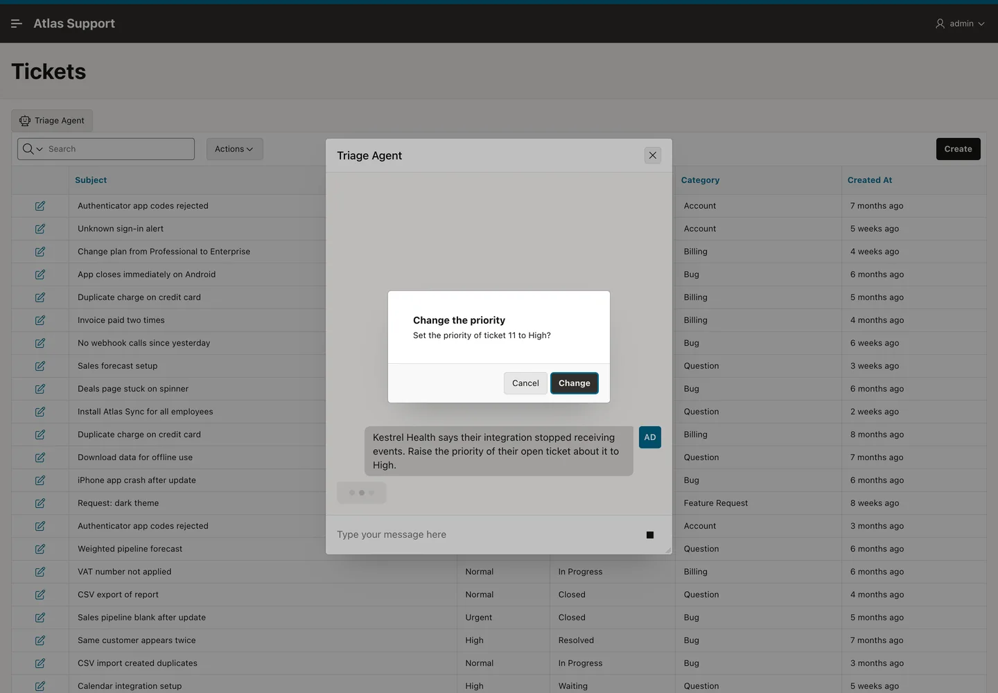This screenshot has height=693, width=998.
Task: Edit the CSV export of report ticket
Action: (40, 595)
